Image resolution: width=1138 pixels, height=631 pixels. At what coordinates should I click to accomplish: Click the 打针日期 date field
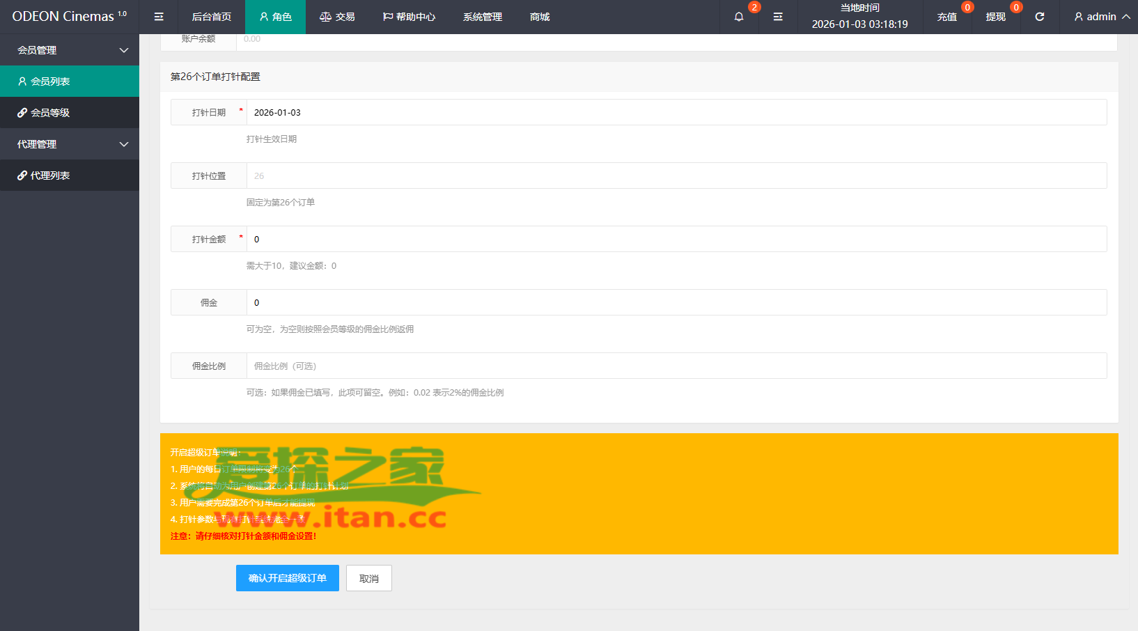click(x=676, y=112)
